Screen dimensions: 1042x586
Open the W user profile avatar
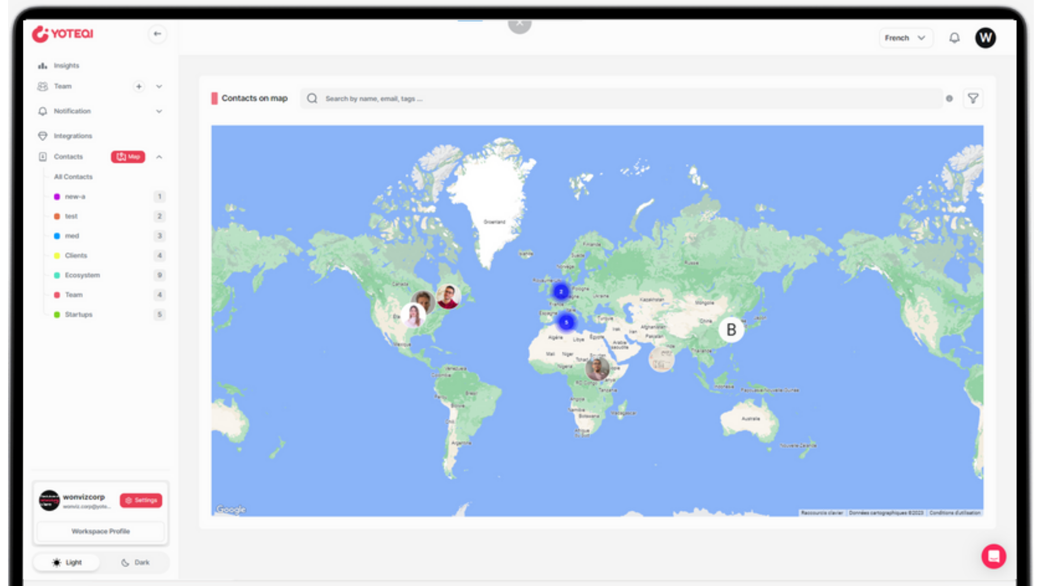pos(986,38)
